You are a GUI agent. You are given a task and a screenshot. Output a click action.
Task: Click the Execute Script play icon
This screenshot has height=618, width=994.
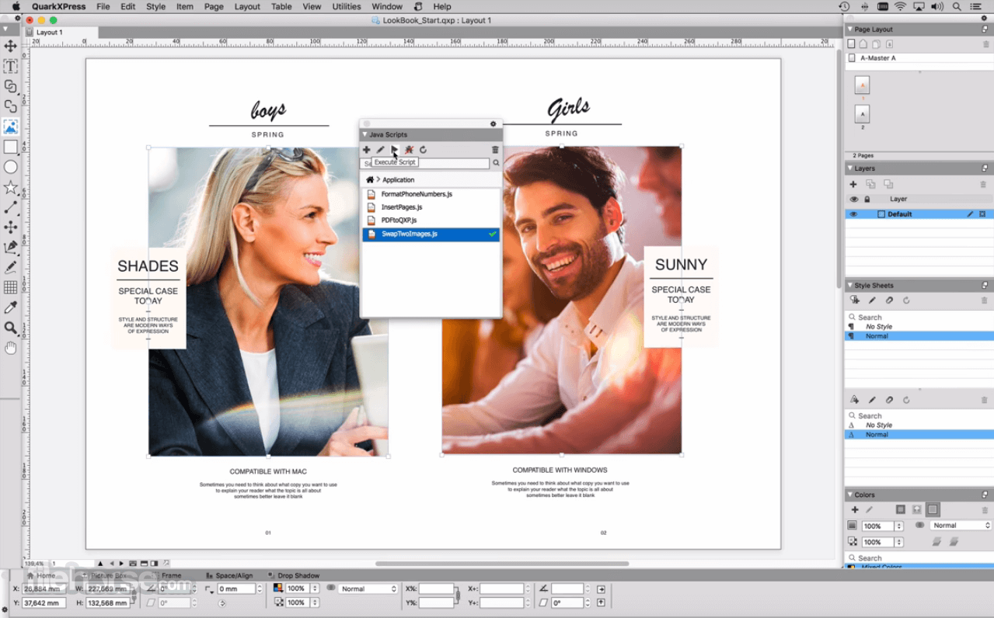395,150
